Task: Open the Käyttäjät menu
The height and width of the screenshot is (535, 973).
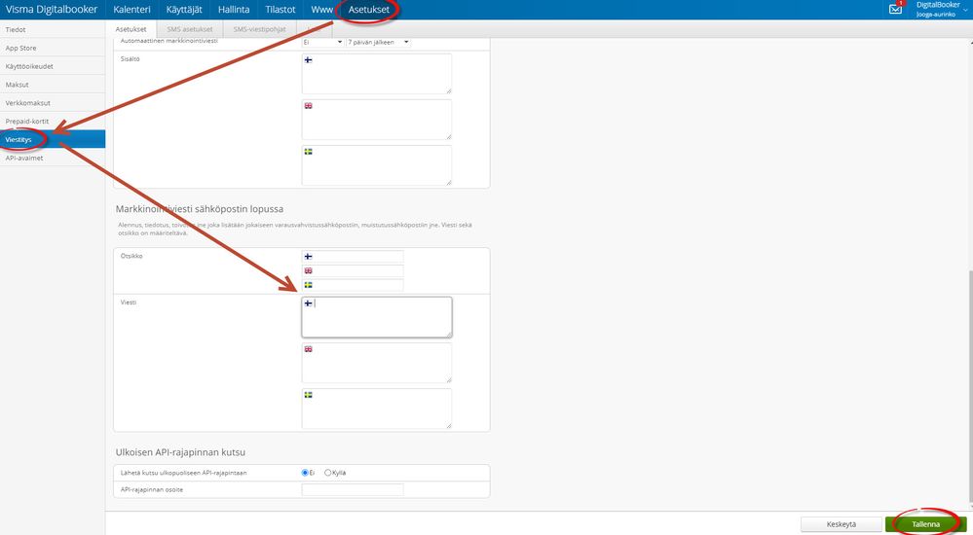Action: [184, 10]
